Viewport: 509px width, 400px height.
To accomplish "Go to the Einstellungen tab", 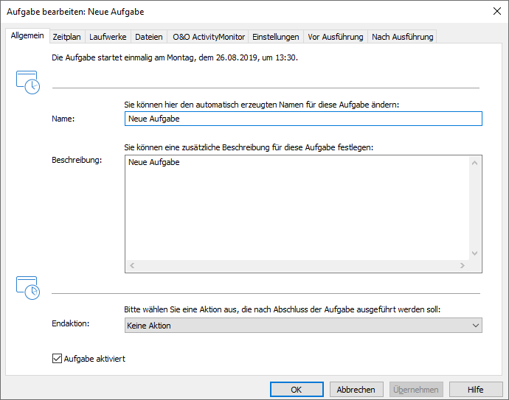I will 276,37.
